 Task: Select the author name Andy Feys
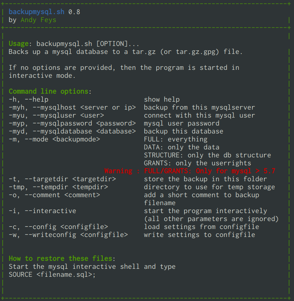tap(38, 20)
